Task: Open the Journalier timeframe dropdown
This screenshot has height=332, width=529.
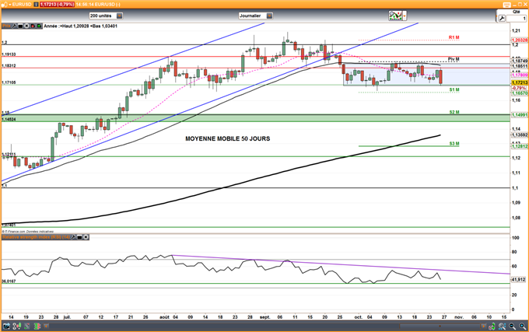Action: [x=269, y=16]
